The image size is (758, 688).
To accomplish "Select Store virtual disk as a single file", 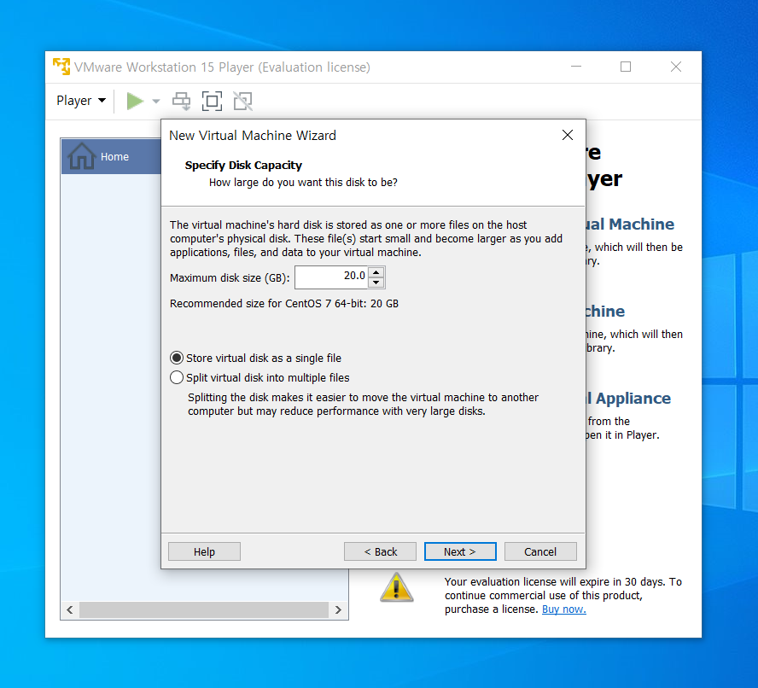I will (x=256, y=358).
